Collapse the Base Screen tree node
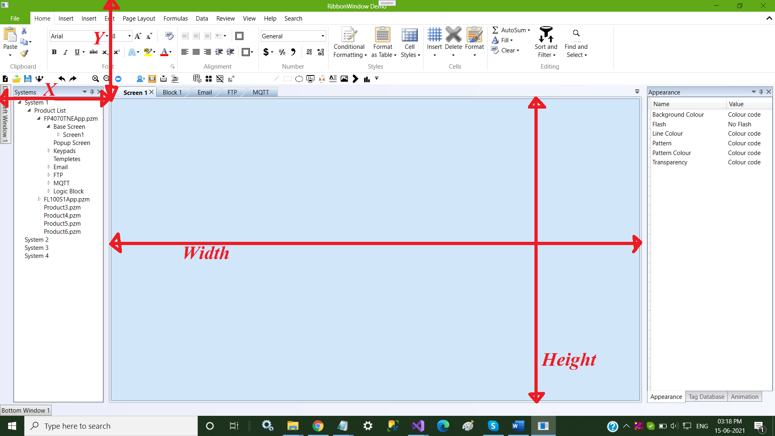 click(48, 126)
